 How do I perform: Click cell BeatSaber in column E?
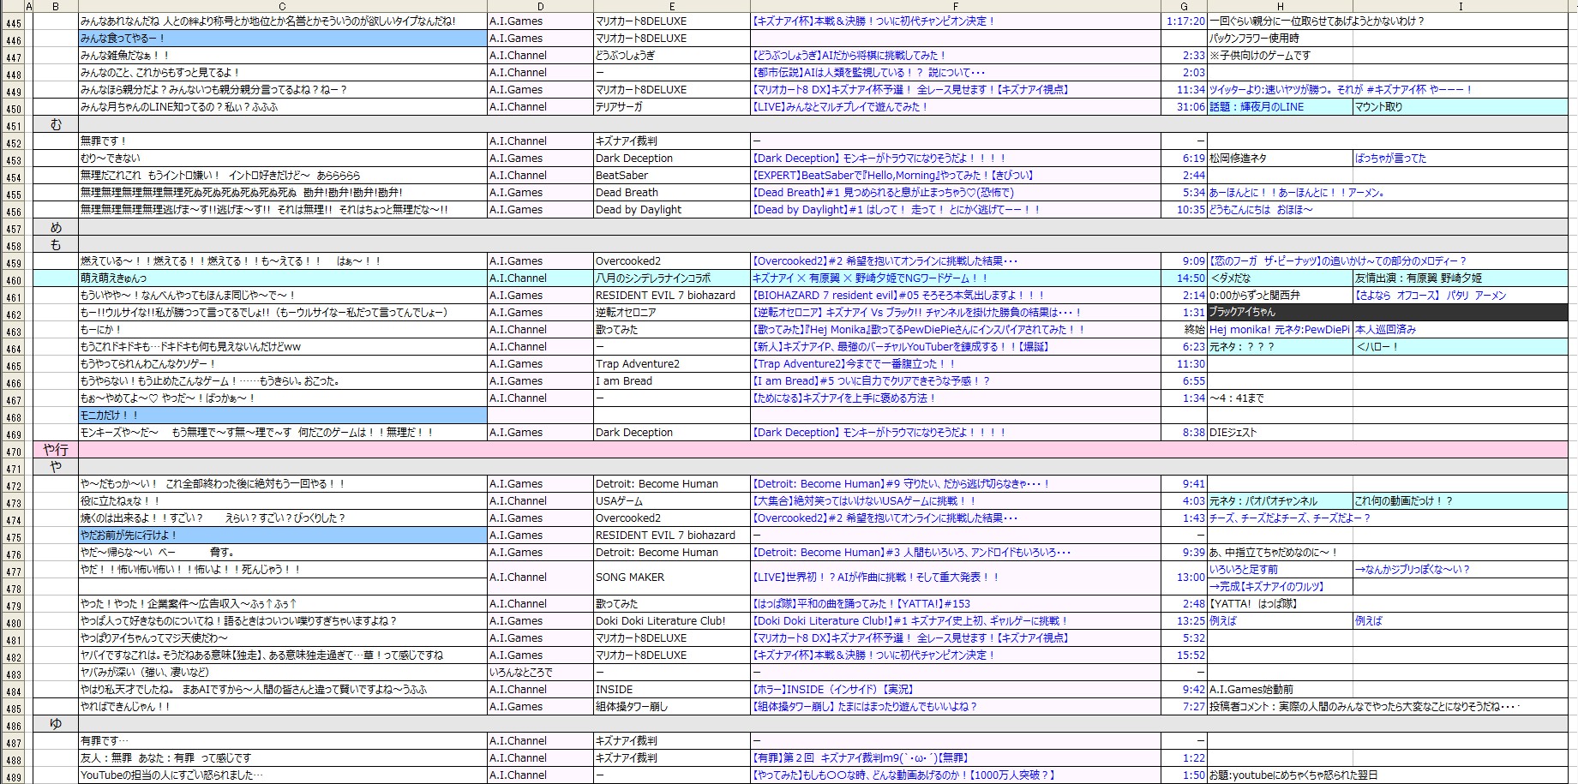point(671,176)
